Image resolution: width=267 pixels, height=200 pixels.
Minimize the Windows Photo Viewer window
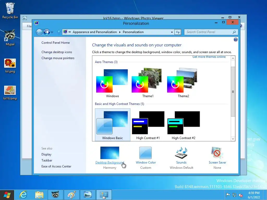223,17
